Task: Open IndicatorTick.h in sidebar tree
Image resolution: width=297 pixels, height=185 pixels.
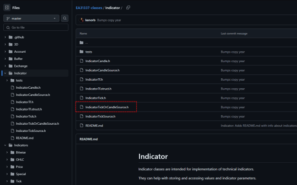Action: pos(26,116)
